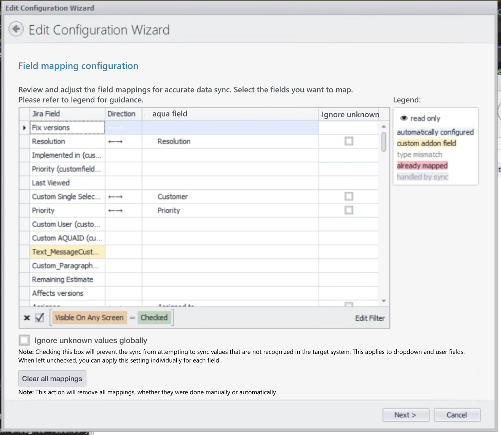501x435 pixels.
Task: Click the bidirectional arrow for Resolution row
Action: [x=115, y=142]
